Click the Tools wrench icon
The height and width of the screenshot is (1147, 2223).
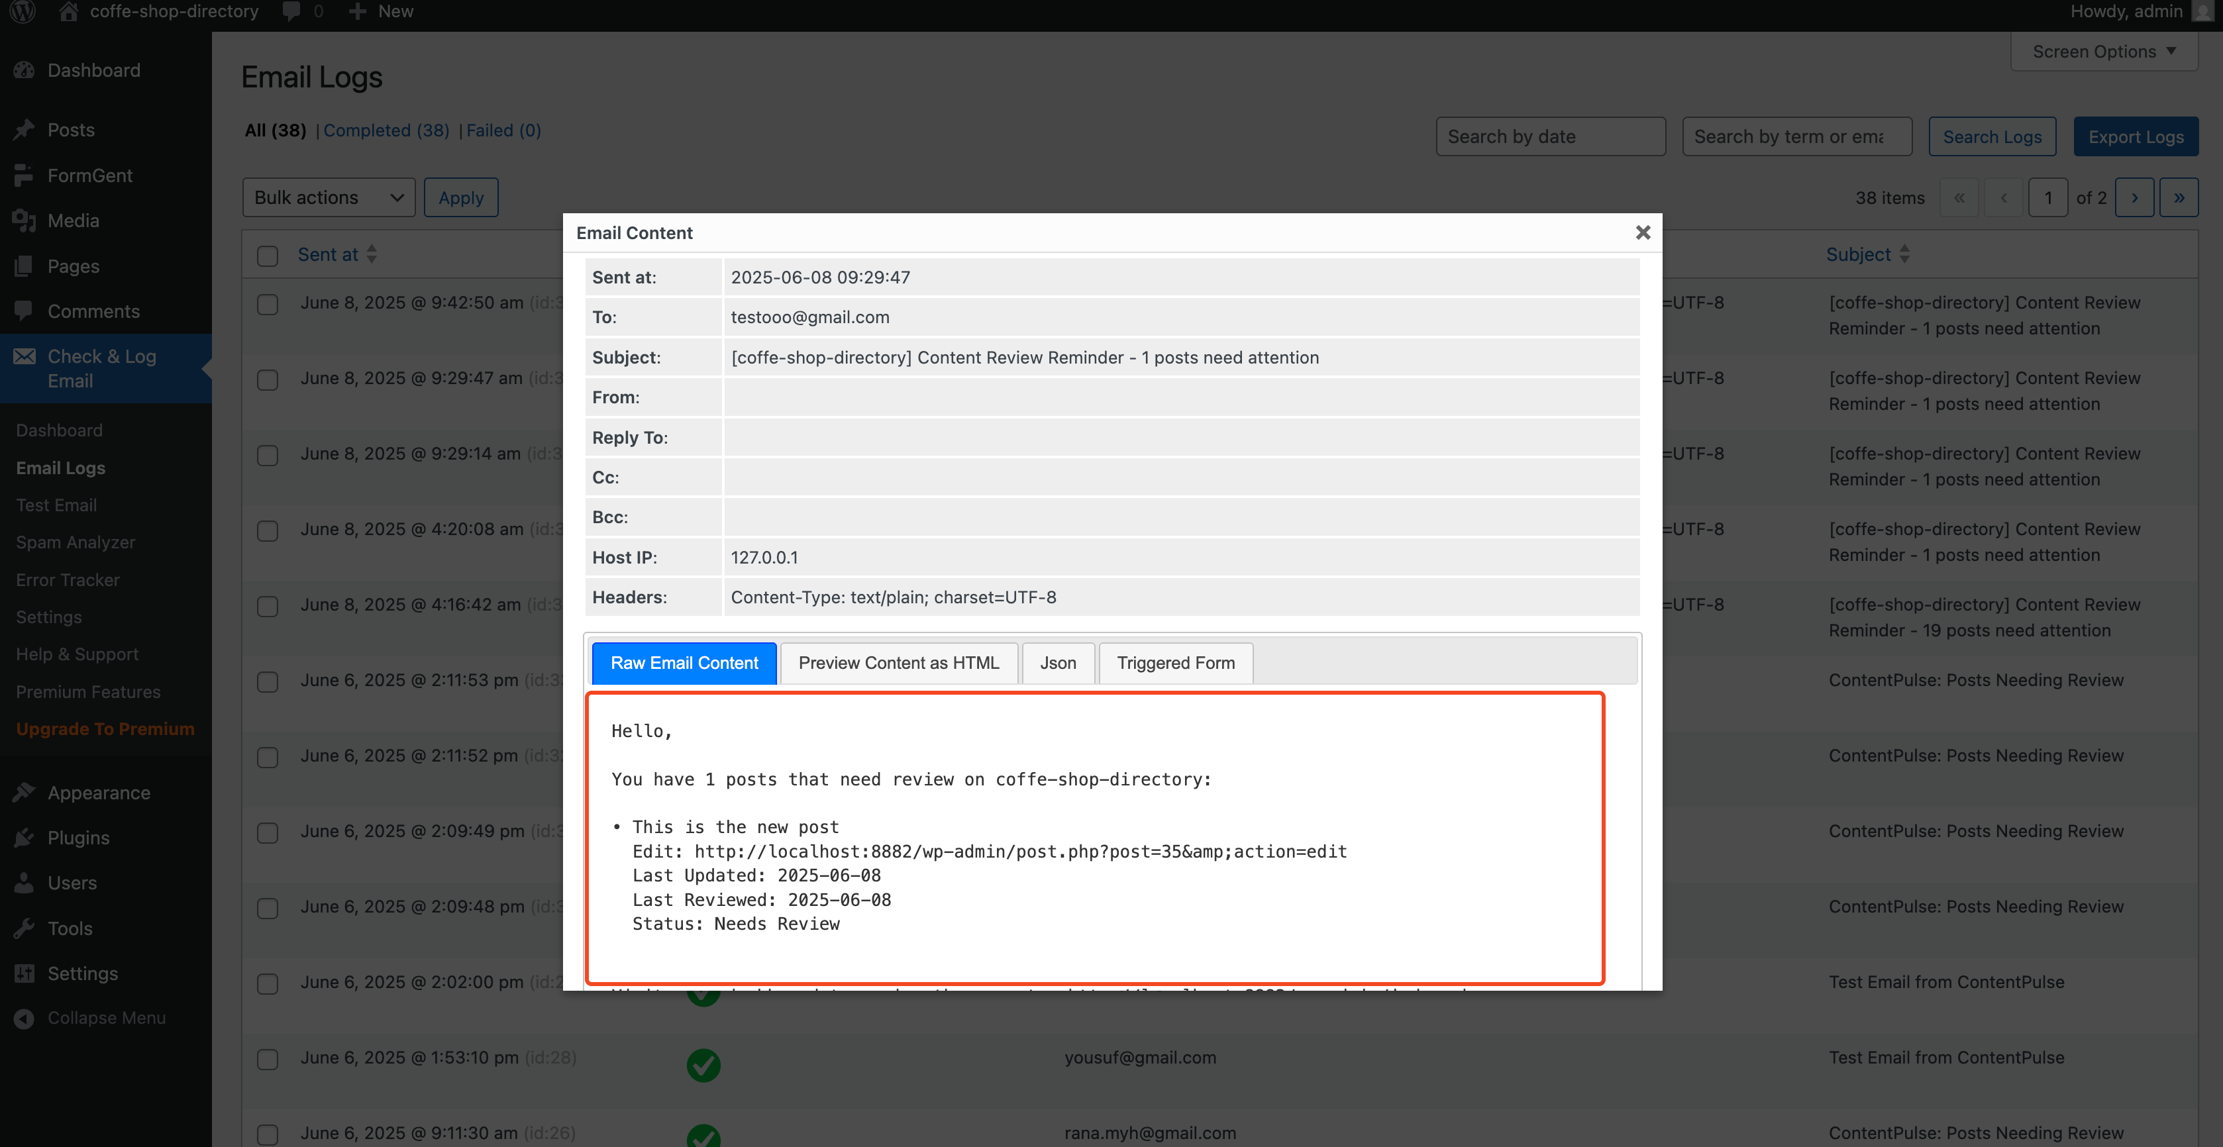pos(24,928)
